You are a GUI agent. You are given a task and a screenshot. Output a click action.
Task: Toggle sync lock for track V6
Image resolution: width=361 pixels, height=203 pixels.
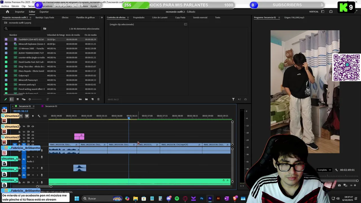point(28,126)
